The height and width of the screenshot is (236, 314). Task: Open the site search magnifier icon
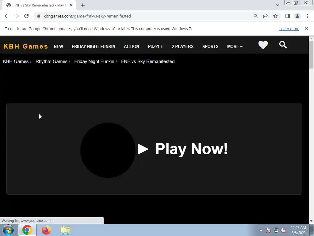coord(283,45)
